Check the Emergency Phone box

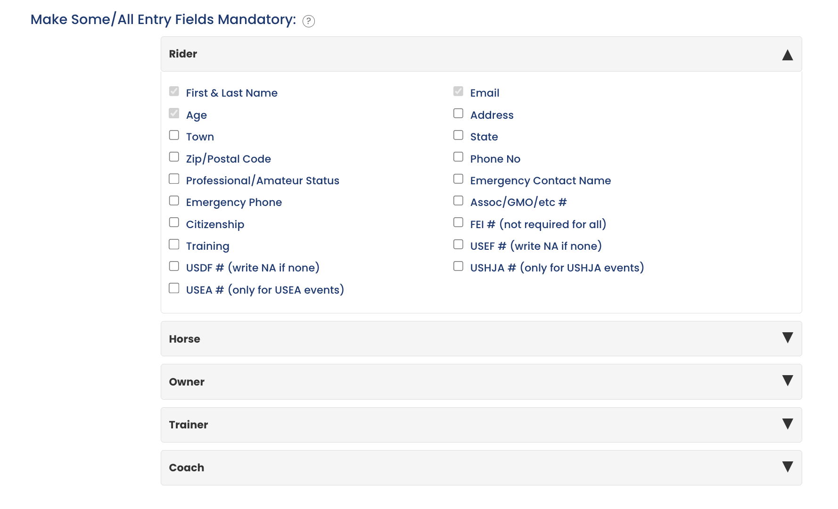pos(174,201)
